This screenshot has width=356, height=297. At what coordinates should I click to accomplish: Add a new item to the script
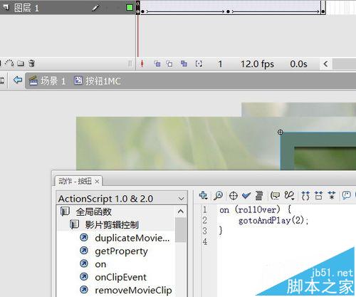[204, 196]
